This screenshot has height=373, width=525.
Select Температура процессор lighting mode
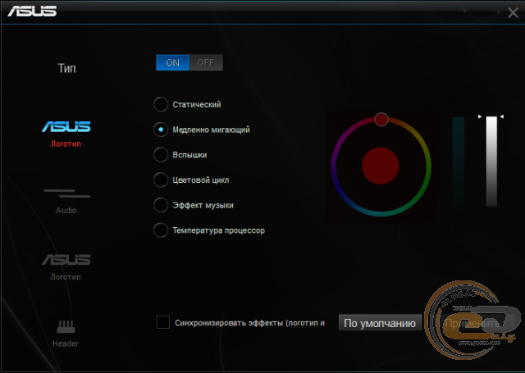coord(161,230)
